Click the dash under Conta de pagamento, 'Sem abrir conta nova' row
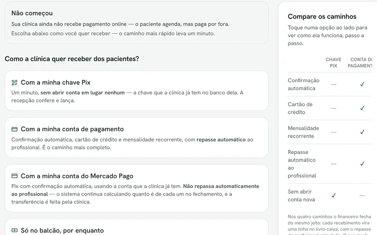The width and height of the screenshot is (377, 235). (x=362, y=196)
